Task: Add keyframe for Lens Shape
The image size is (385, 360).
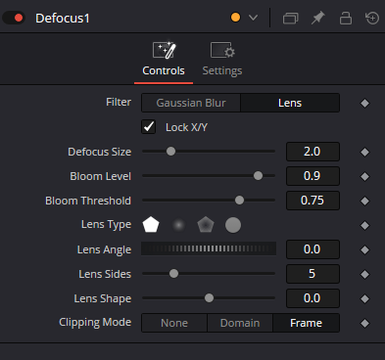Action: point(364,298)
